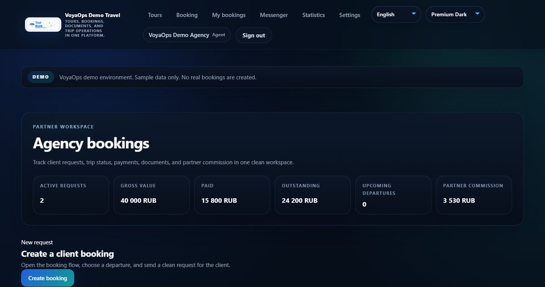Open Settings from the top navigation
The height and width of the screenshot is (287, 545).
[x=350, y=15]
